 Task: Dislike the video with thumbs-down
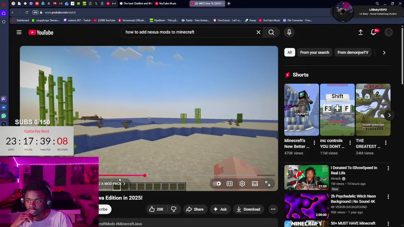(x=174, y=209)
